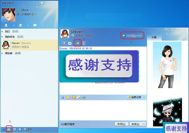Screen dimensions: 189x133
Task: Expand the 消息记录 dropdown arrow
Action: point(144,97)
